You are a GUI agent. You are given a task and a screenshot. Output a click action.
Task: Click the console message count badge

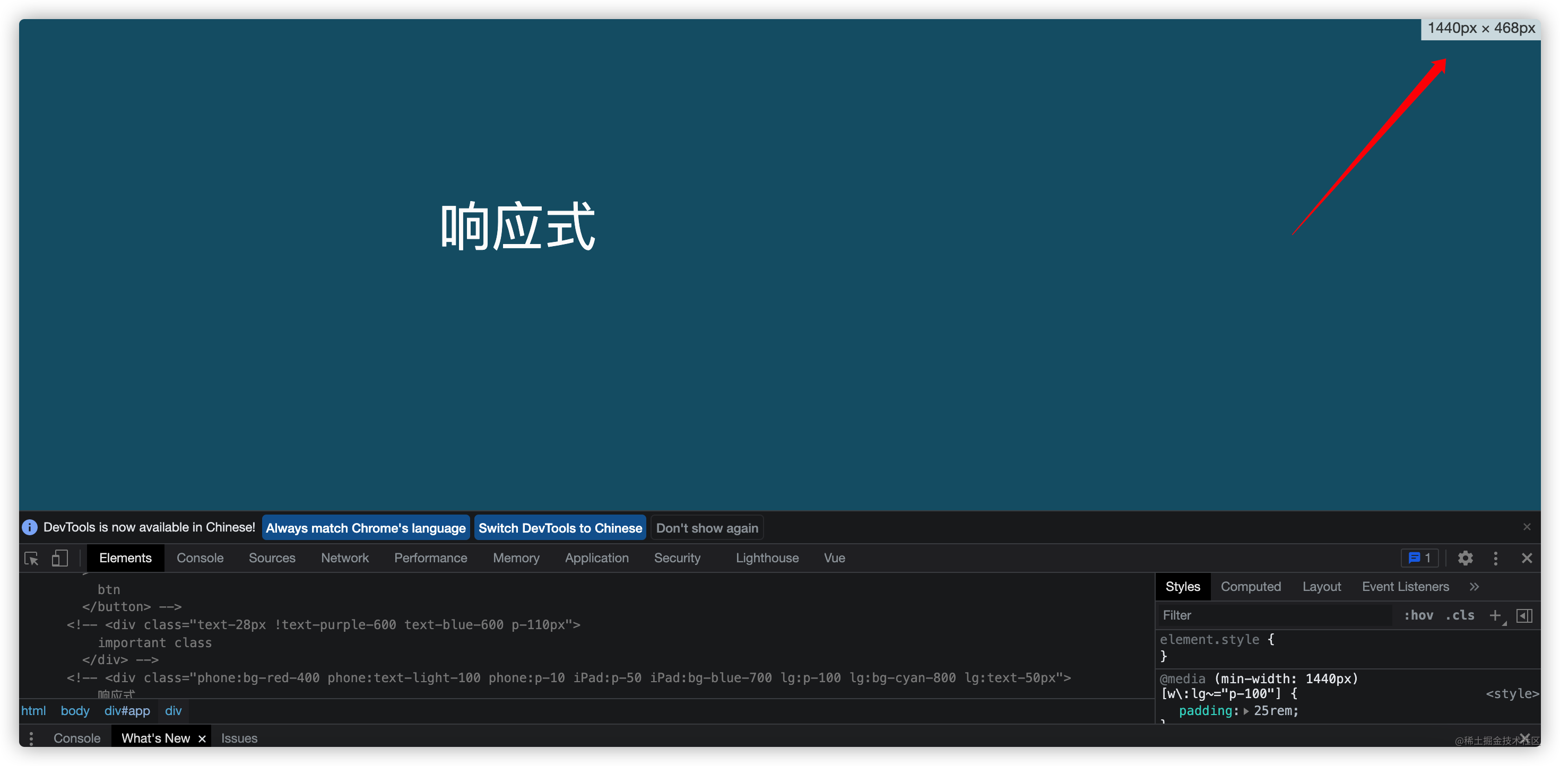[x=1419, y=558]
